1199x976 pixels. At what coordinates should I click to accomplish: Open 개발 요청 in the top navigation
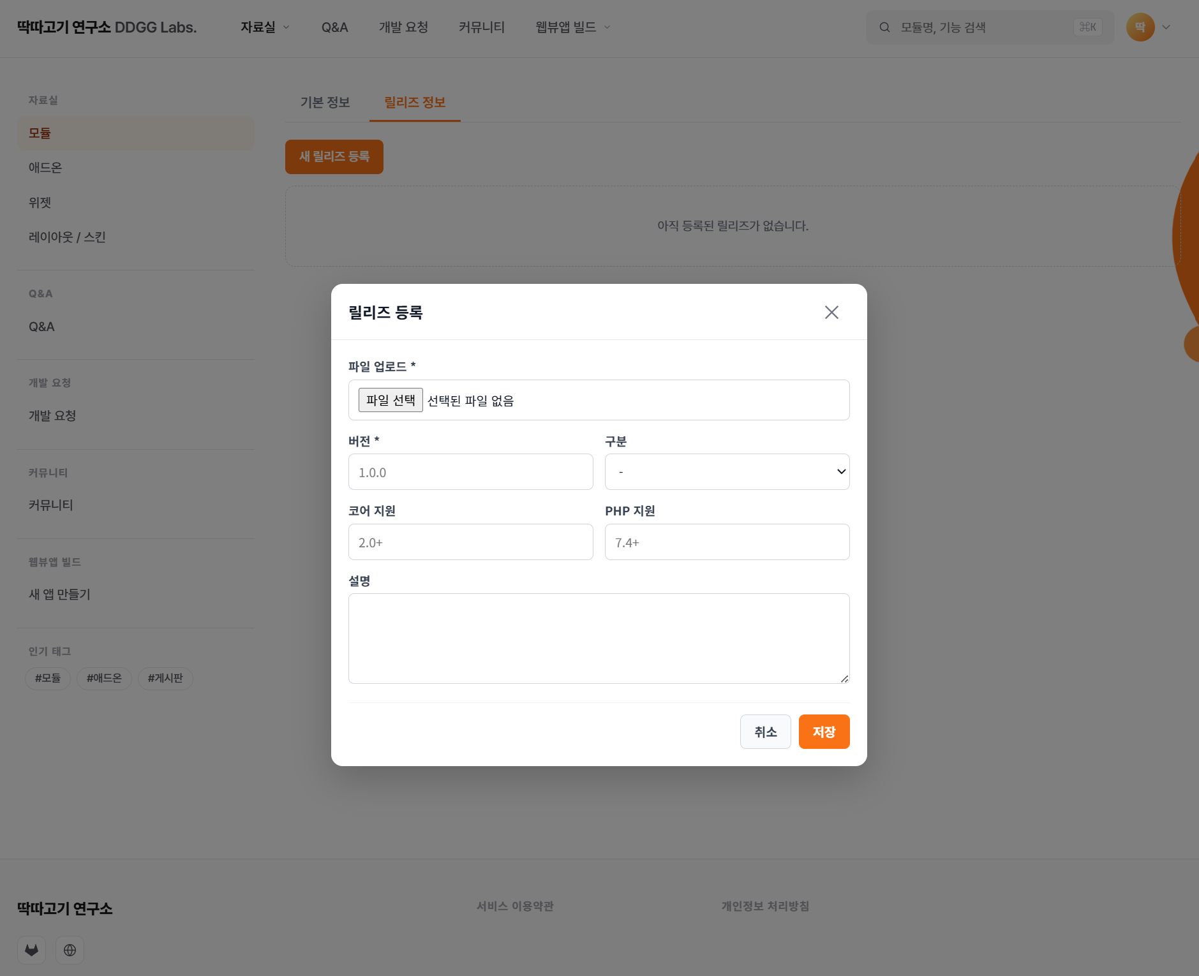403,27
